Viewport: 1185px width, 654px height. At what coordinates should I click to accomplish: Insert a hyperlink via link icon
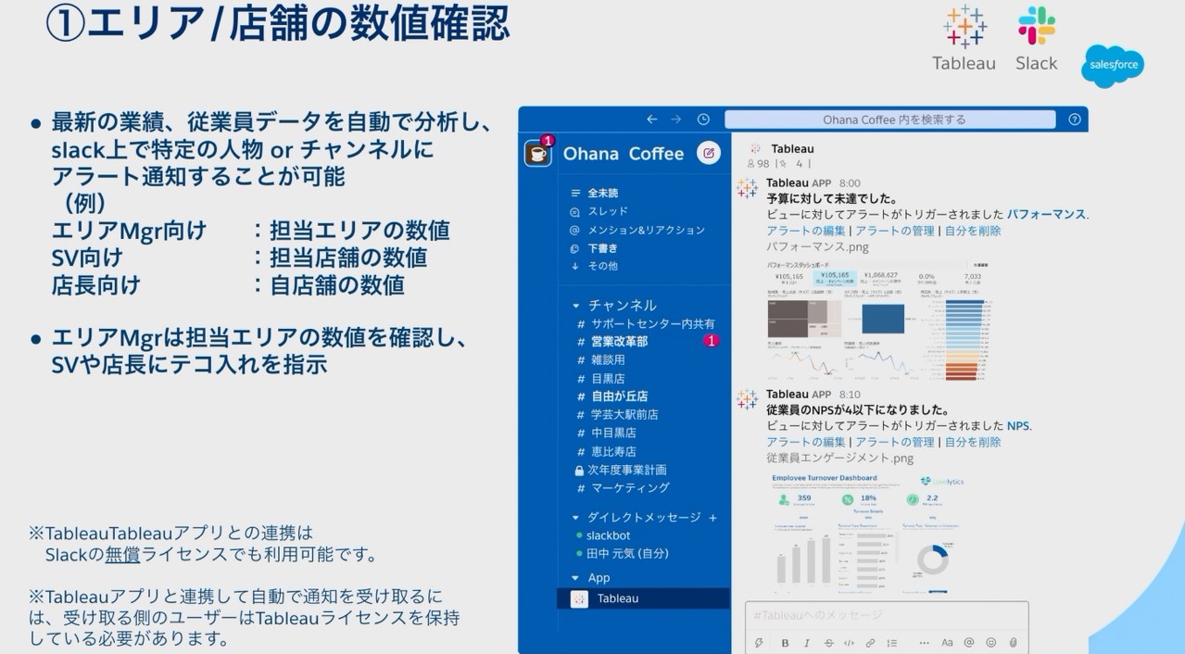[871, 642]
